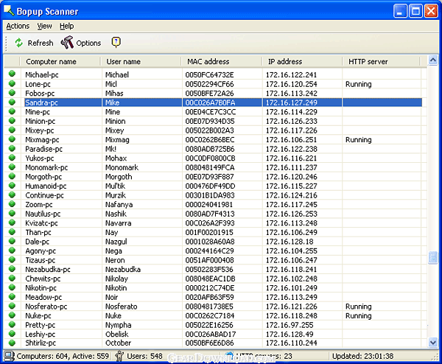Click green status icon for Morgoth-pc
Image resolution: width=442 pixels, height=364 pixels.
(12, 176)
